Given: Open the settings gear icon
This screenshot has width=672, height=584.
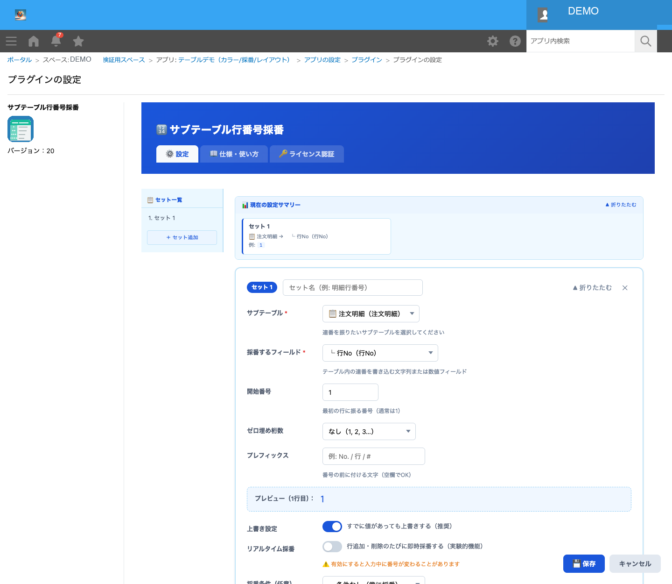Looking at the screenshot, I should point(493,41).
